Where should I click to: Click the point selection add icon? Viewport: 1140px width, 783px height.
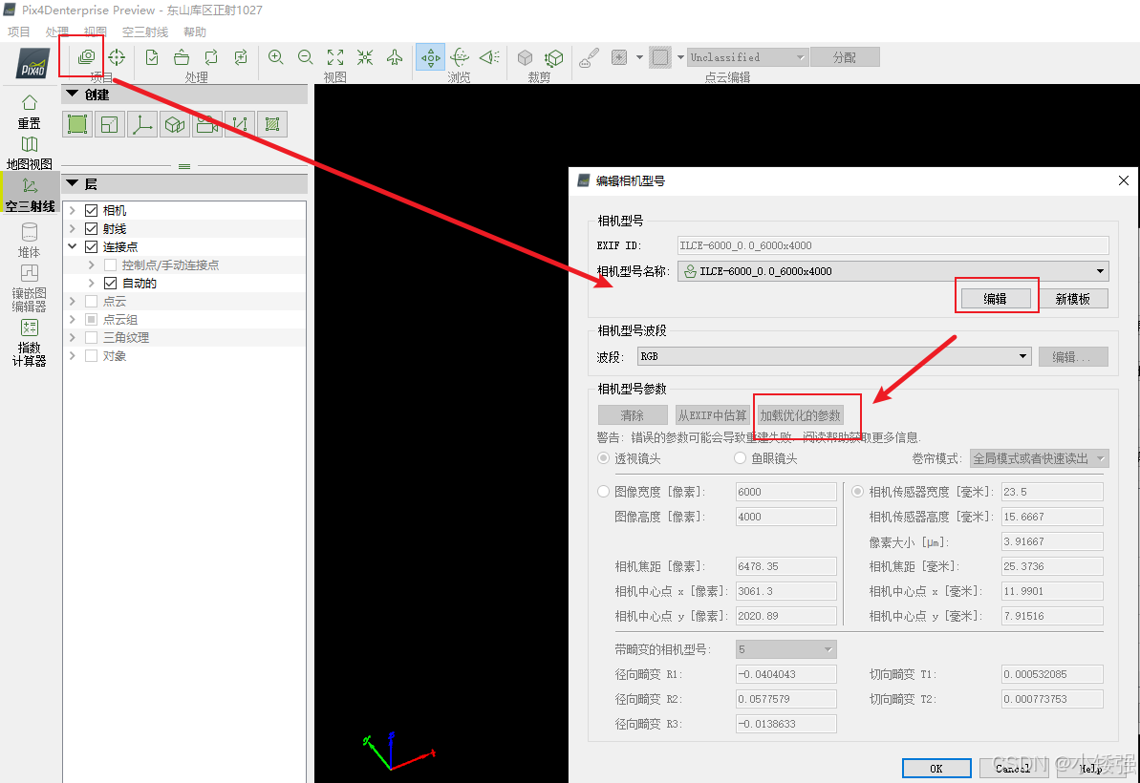618,56
